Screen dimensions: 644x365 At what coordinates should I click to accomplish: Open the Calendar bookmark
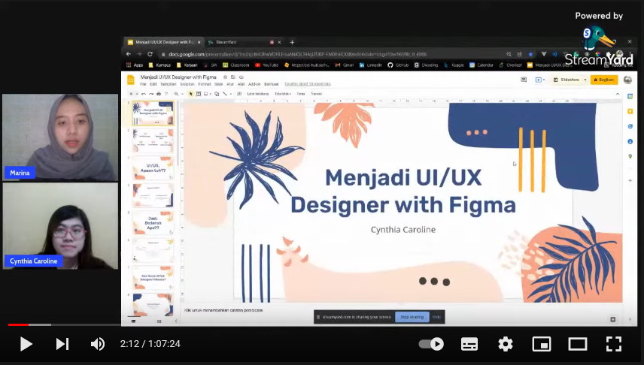click(x=481, y=65)
